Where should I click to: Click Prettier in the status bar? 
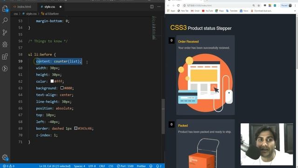(141, 166)
